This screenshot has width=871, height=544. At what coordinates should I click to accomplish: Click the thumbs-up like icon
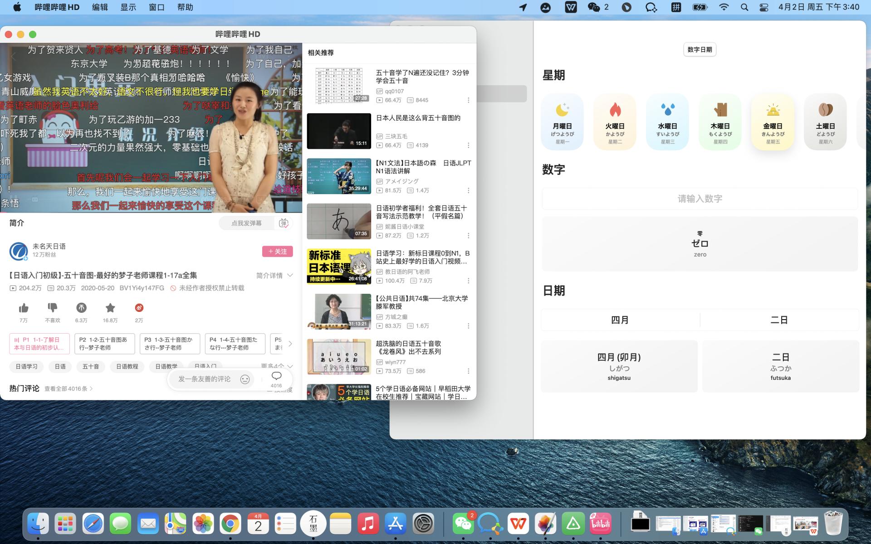24,309
